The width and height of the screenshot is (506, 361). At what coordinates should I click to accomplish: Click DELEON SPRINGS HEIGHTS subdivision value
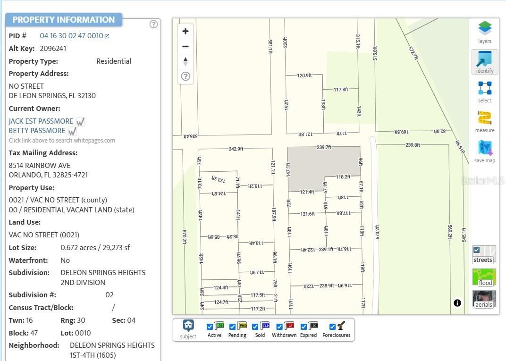103,277
